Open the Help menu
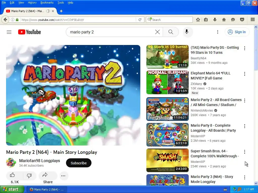This screenshot has height=193, width=258. [x=71, y=3]
